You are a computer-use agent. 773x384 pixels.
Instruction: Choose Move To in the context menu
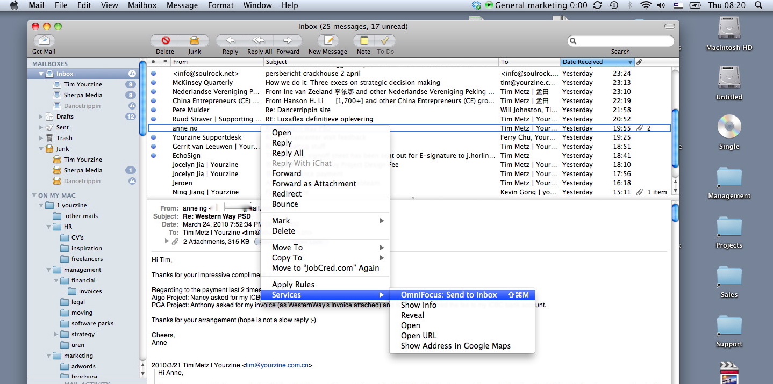pyautogui.click(x=325, y=248)
